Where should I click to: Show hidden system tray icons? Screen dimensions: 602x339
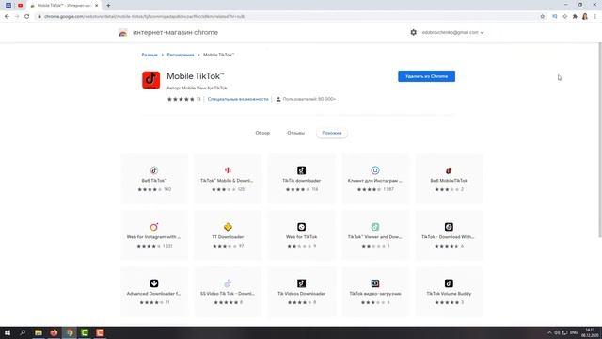click(x=549, y=332)
